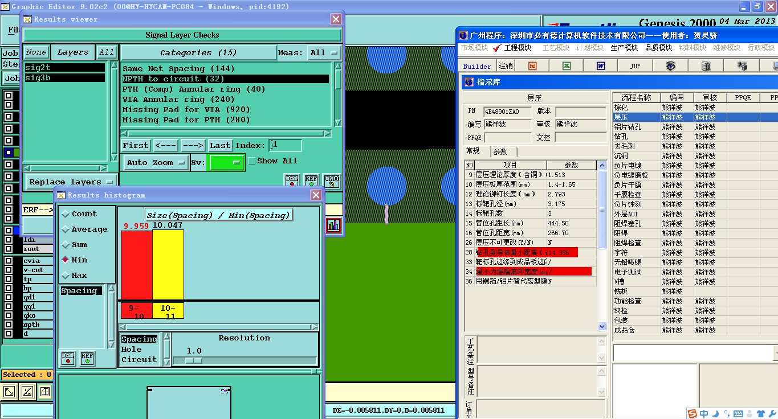Screen dimensions: 778x419
Task: Select 'Missing Pad for PTH (280)' category
Action: (x=226, y=120)
